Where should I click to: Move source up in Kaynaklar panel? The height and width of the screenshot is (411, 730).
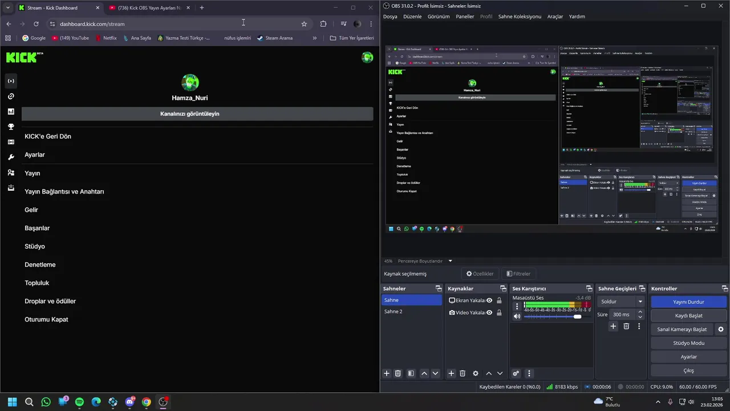pos(489,373)
